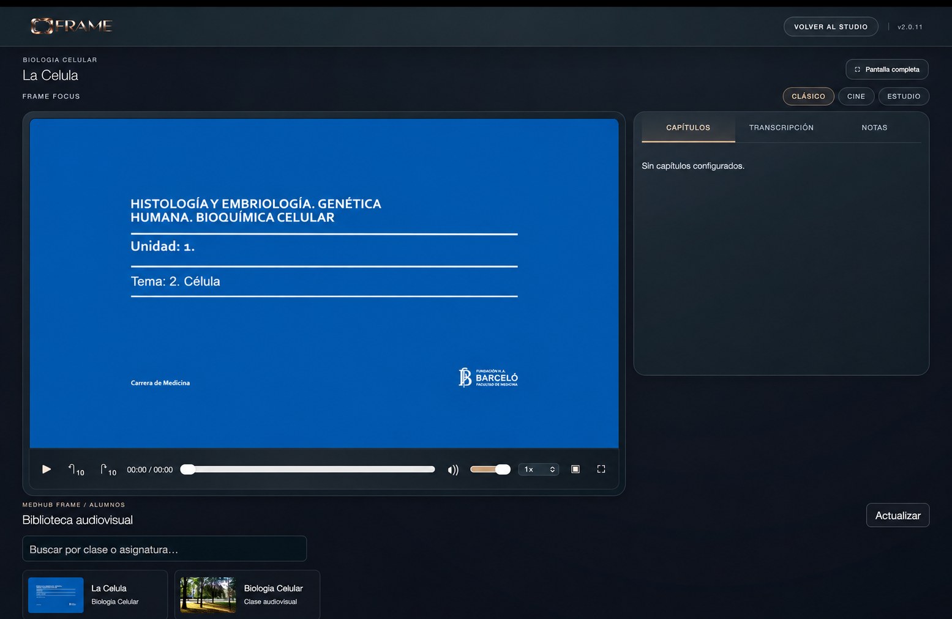Click the Pantalla completa button
Image resolution: width=952 pixels, height=619 pixels.
887,69
